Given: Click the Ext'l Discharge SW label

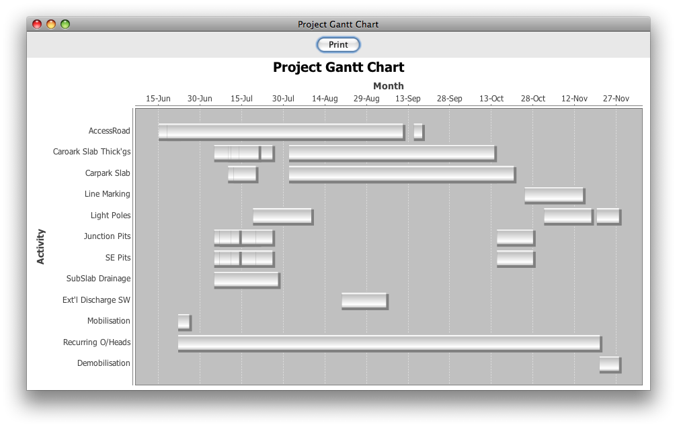Looking at the screenshot, I should point(96,299).
